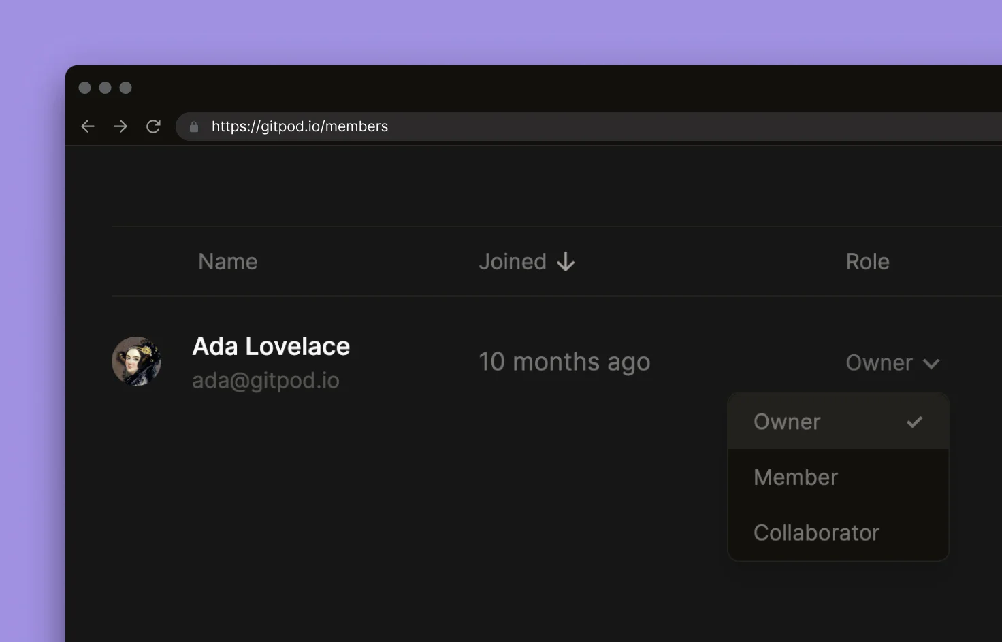Choose Member in the role menu
This screenshot has height=642, width=1002.
pyautogui.click(x=839, y=477)
